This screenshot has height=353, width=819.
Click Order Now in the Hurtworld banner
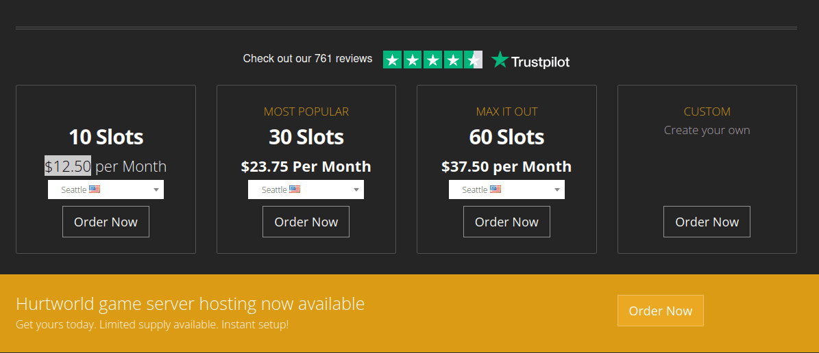point(660,311)
